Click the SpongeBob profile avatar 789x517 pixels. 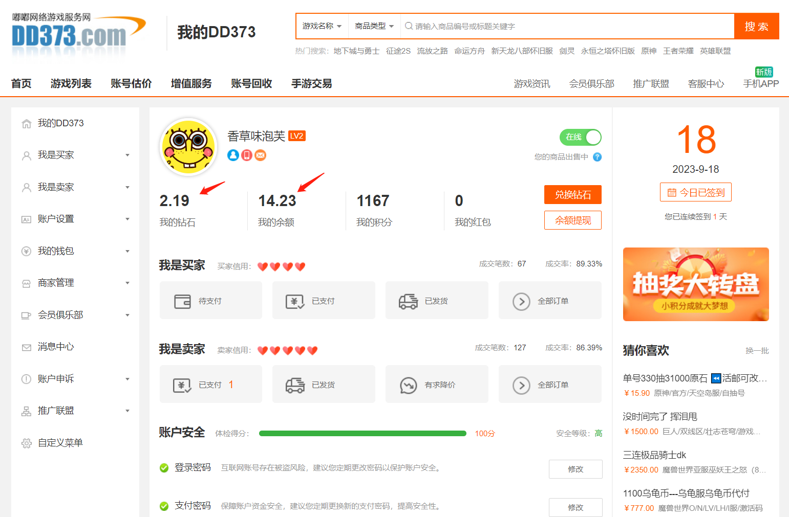pyautogui.click(x=188, y=147)
